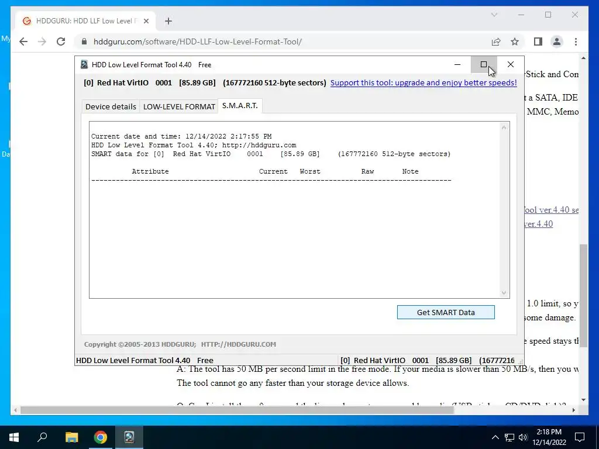The height and width of the screenshot is (449, 599).
Task: Select the HDDGURU browser tab
Action: [x=85, y=21]
